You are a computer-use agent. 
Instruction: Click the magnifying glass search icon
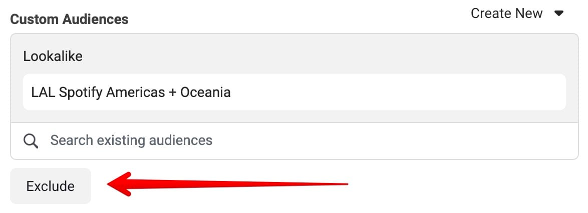click(31, 140)
